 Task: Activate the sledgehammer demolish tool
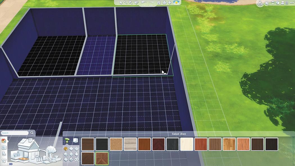click(131, 3)
